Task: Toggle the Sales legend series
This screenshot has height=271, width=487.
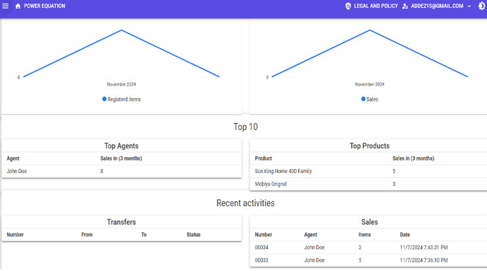Action: [372, 99]
